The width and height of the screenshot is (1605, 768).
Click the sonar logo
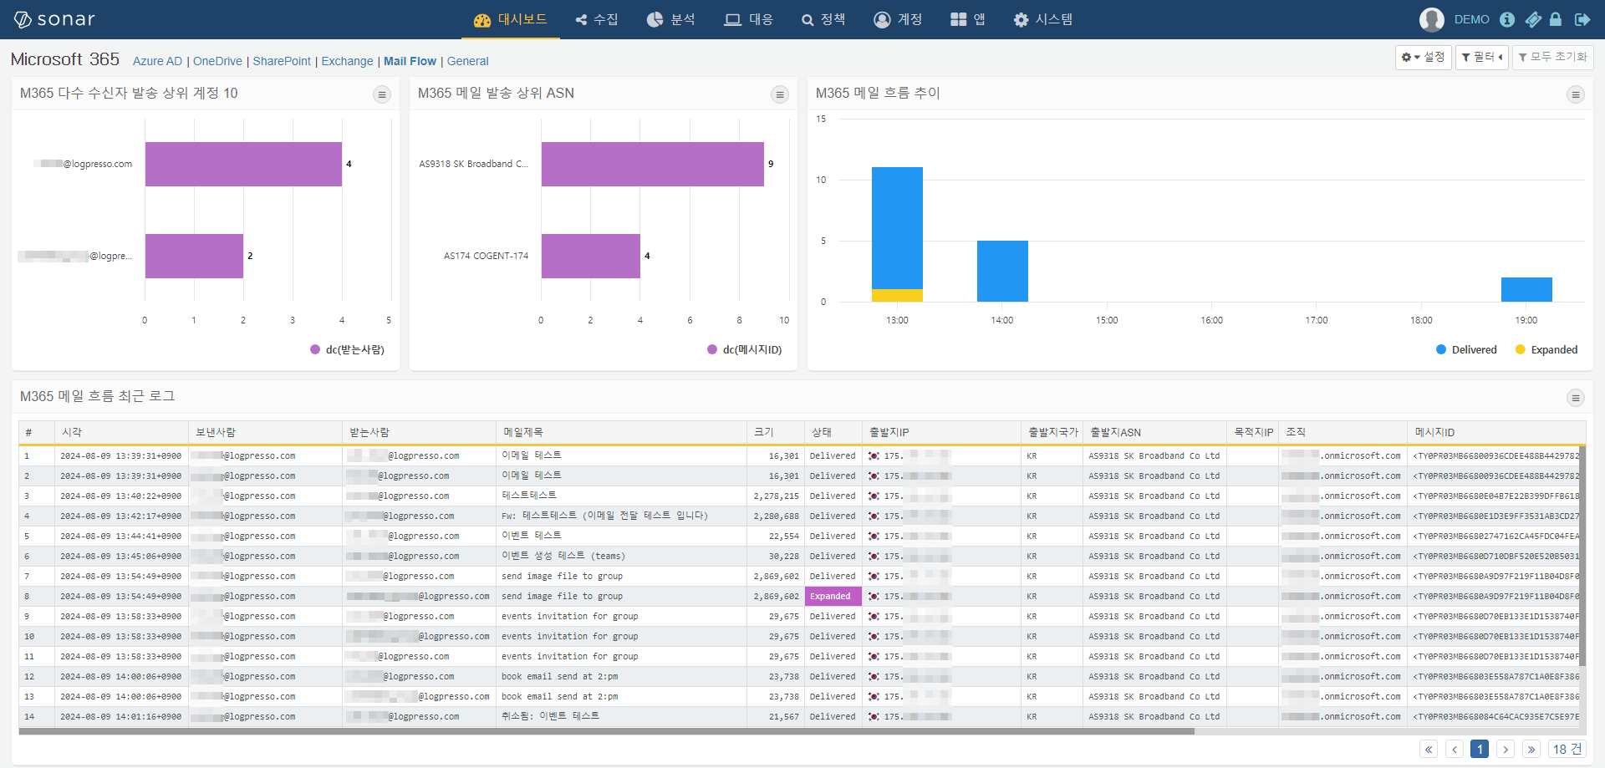pyautogui.click(x=54, y=19)
